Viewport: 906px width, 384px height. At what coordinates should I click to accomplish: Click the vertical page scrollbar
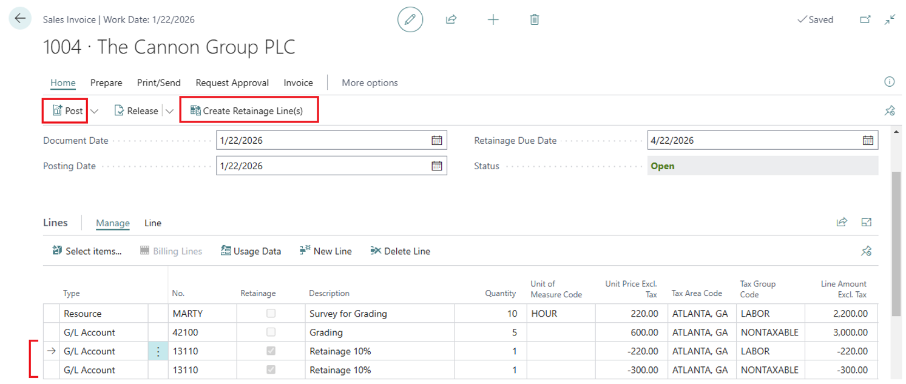(896, 243)
